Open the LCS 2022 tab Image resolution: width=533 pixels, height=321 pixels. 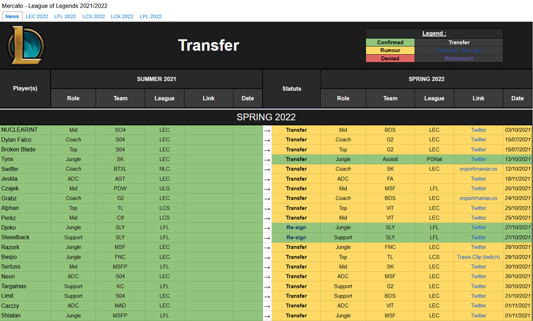tap(94, 16)
